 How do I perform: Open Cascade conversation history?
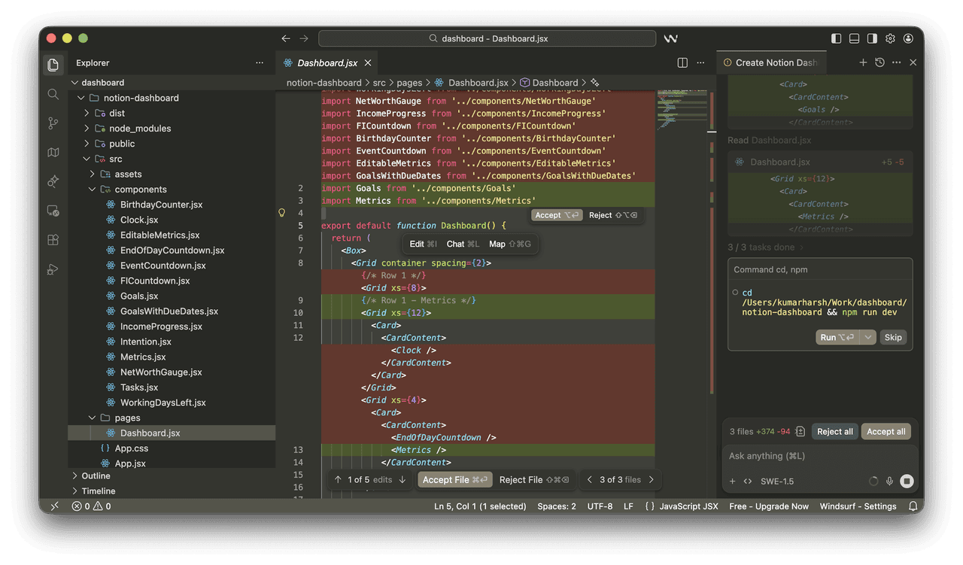[879, 62]
